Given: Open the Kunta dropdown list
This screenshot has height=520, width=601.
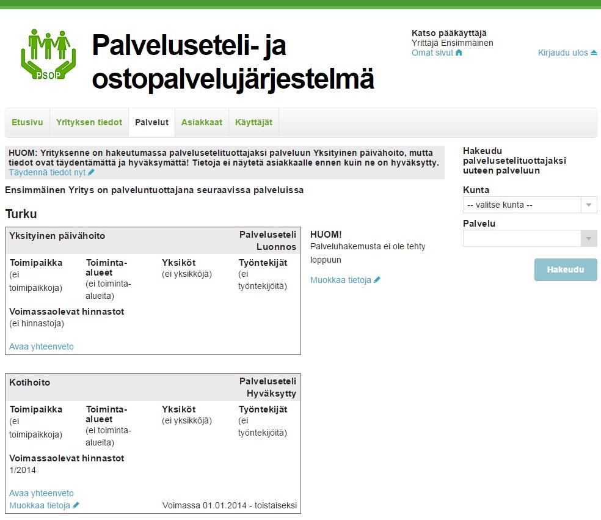Looking at the screenshot, I should (530, 205).
